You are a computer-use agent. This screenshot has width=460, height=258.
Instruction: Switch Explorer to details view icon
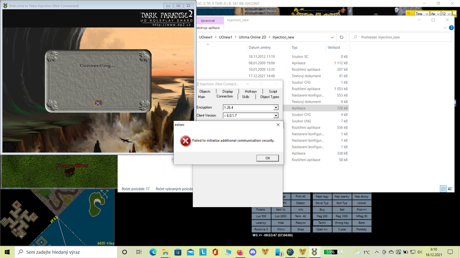pyautogui.click(x=443, y=188)
